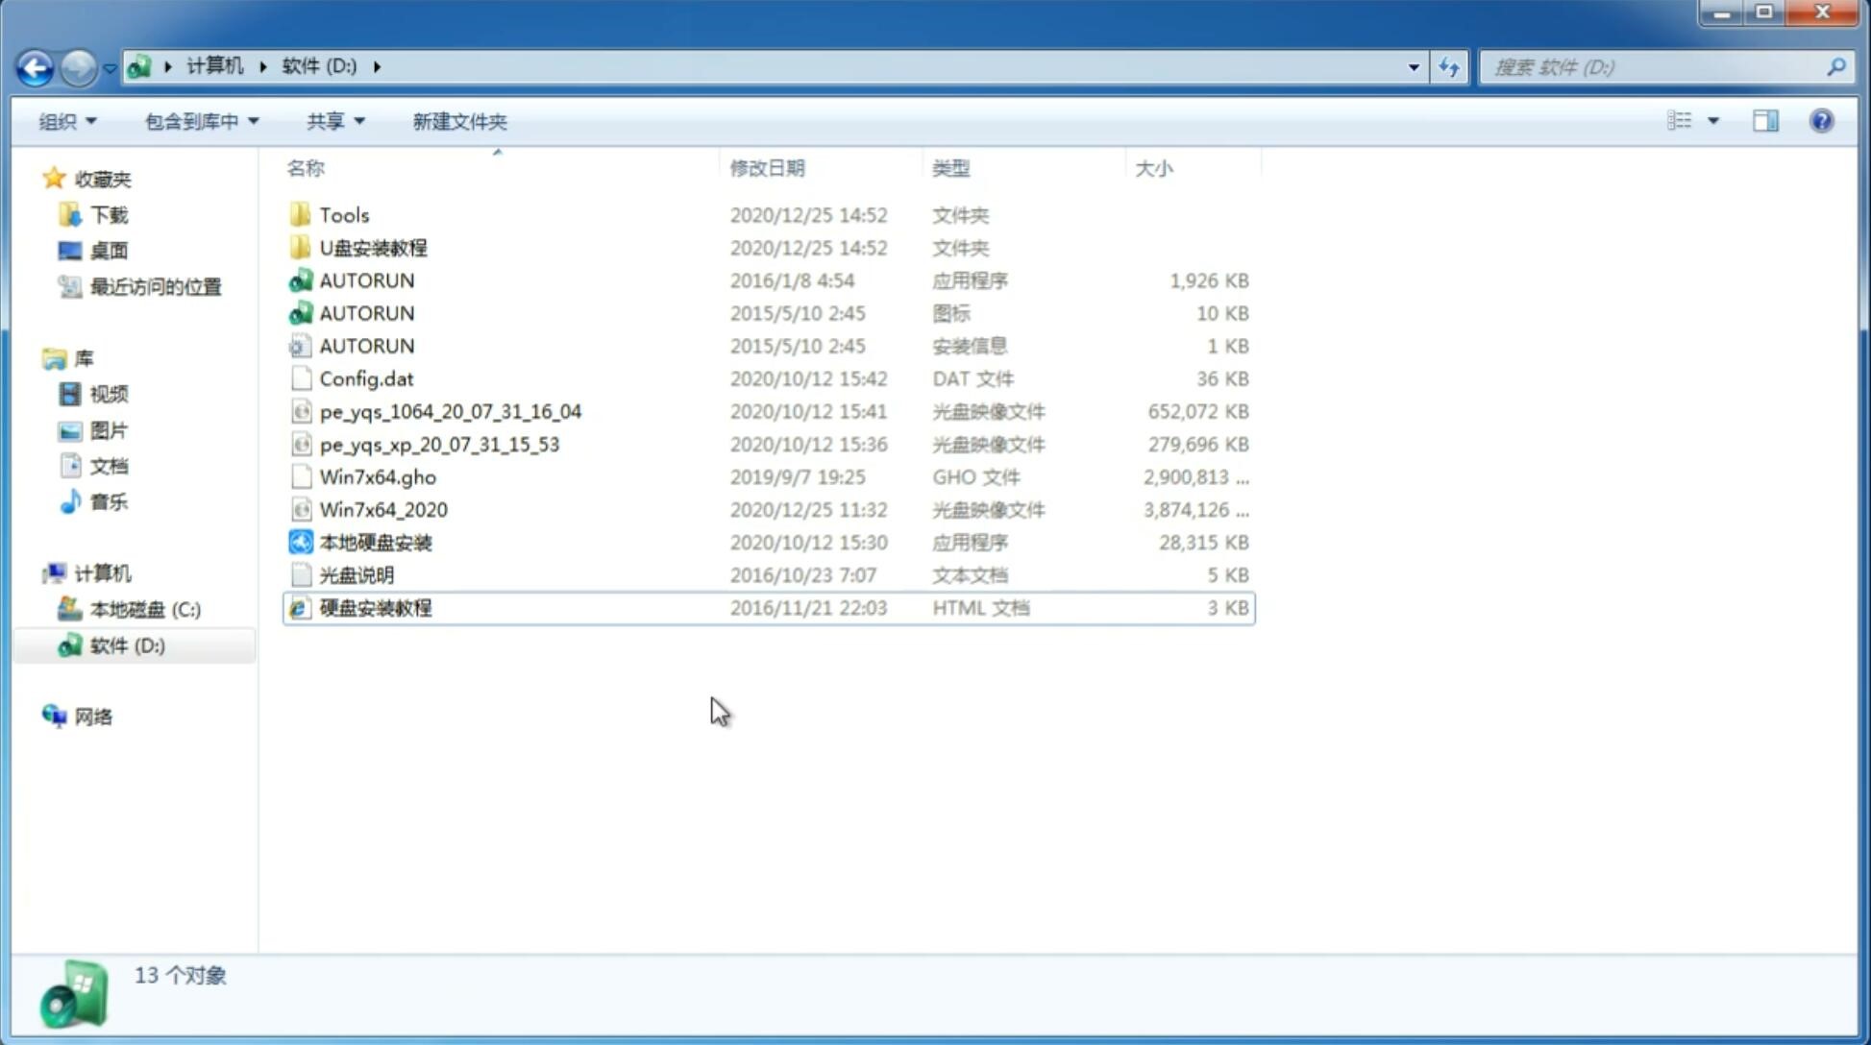Open Win7x64_2020 disc image file
Image resolution: width=1871 pixels, height=1045 pixels.
(x=382, y=508)
